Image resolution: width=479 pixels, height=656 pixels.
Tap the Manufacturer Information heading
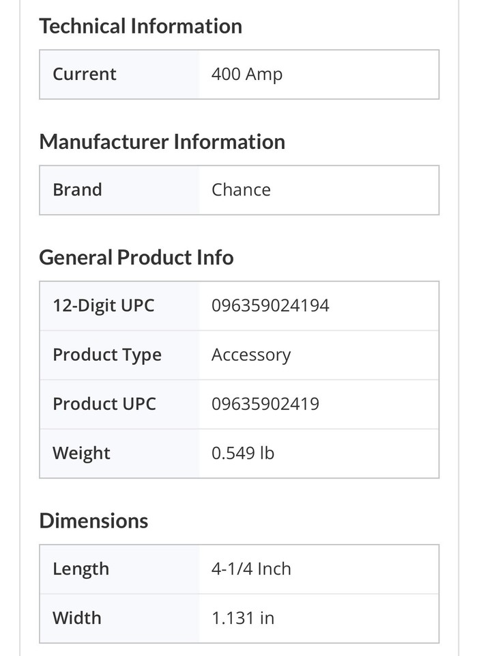click(x=162, y=142)
